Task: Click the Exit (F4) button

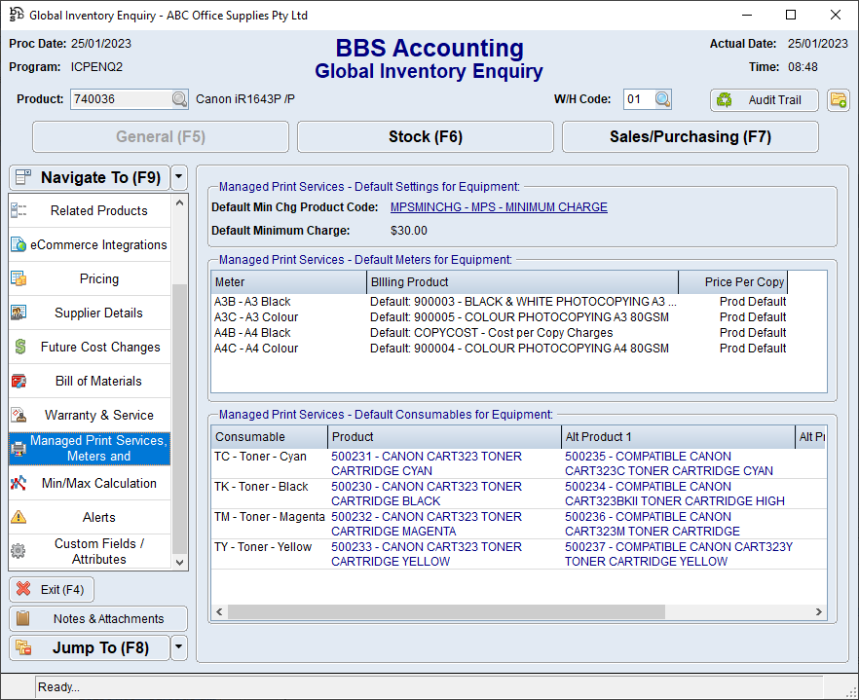Action: 52,589
